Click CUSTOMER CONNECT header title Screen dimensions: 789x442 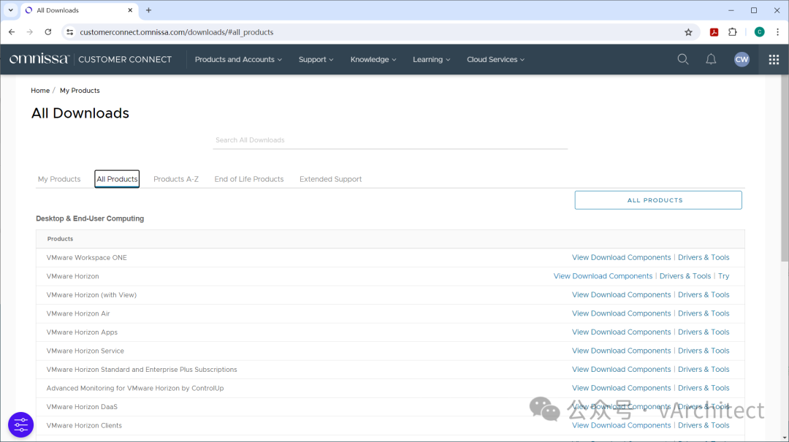click(125, 59)
